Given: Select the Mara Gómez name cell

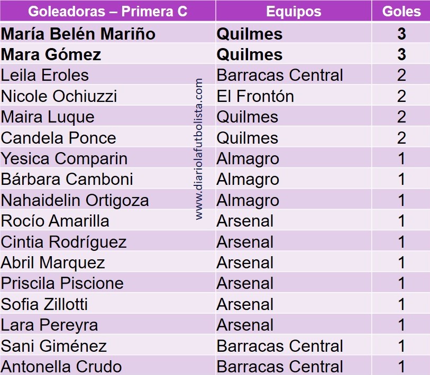Looking at the screenshot, I should tap(51, 55).
